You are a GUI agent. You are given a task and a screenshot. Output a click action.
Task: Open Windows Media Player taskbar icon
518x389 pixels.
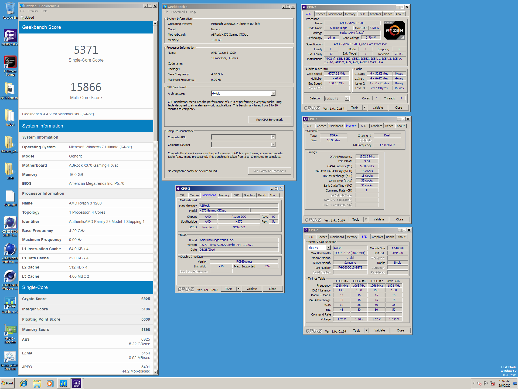tap(50, 383)
